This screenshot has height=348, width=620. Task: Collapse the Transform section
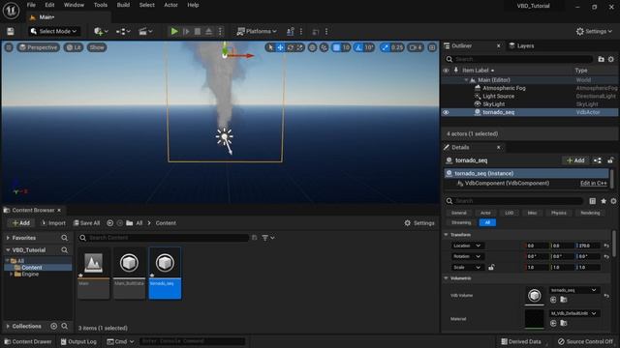pyautogui.click(x=446, y=235)
